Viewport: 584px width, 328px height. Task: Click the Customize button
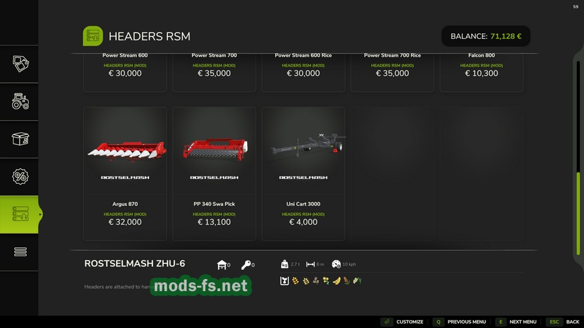[x=402, y=322]
